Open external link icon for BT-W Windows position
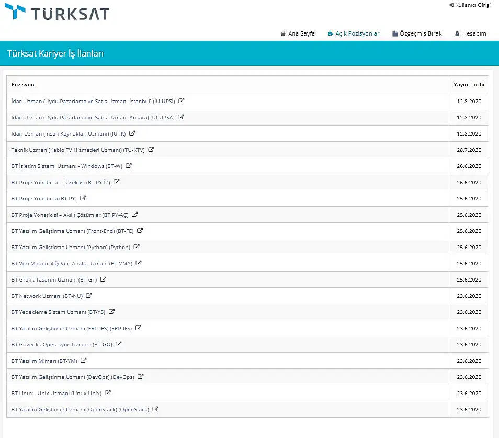Screen dimensions: 499x438 [129, 166]
